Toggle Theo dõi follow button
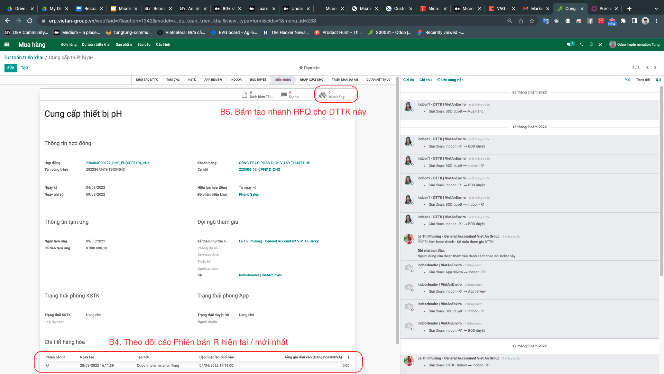 pyautogui.click(x=643, y=80)
